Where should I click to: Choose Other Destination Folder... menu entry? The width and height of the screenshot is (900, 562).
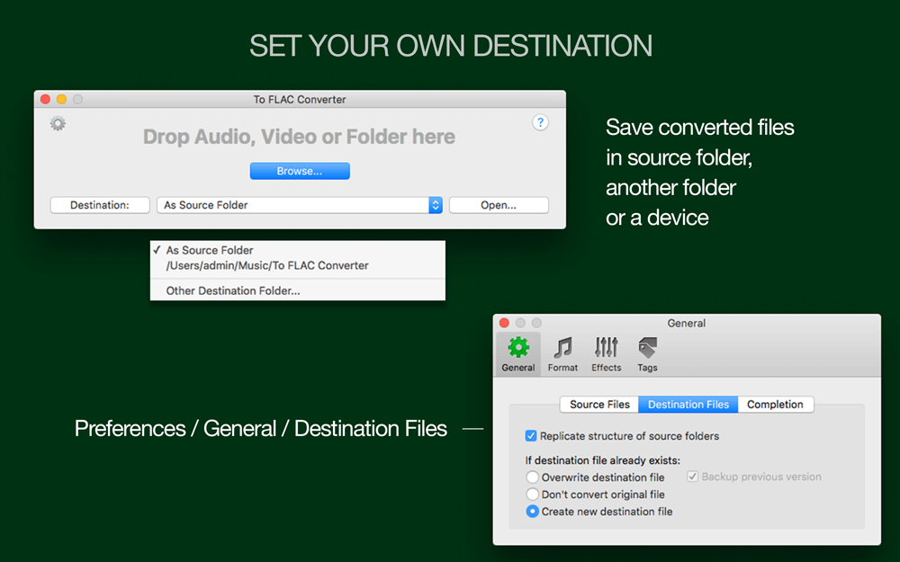(x=297, y=290)
